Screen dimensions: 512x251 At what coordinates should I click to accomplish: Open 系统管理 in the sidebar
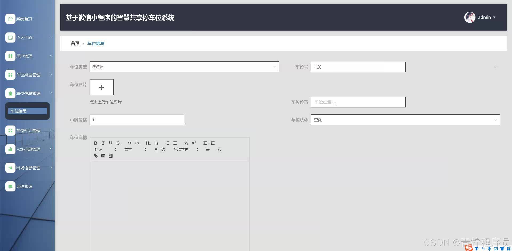coord(24,186)
